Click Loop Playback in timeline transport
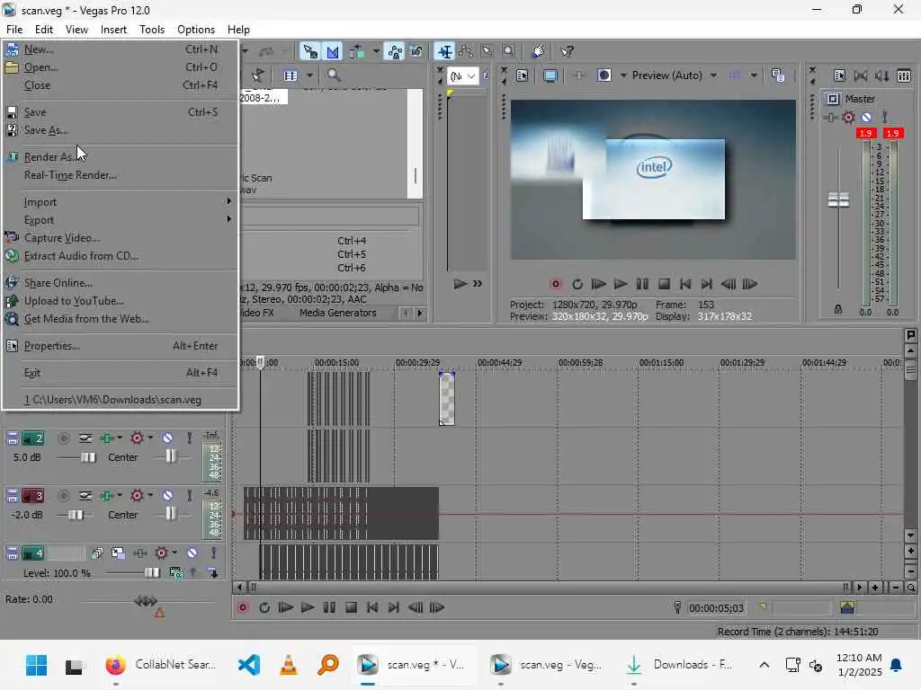The width and height of the screenshot is (921, 690). click(x=264, y=607)
